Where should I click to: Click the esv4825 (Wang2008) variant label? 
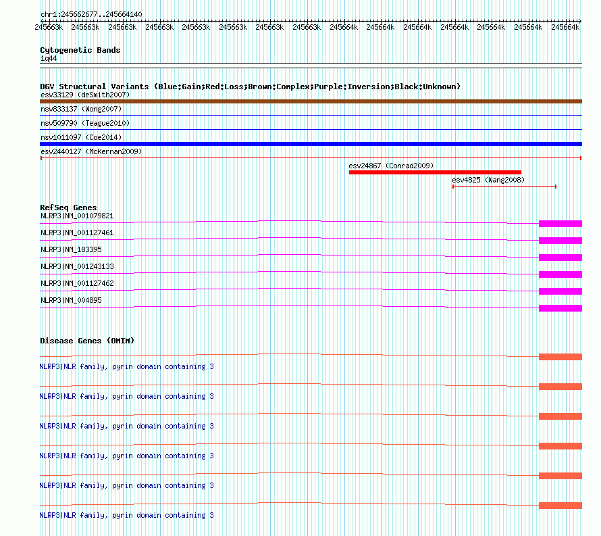(488, 180)
